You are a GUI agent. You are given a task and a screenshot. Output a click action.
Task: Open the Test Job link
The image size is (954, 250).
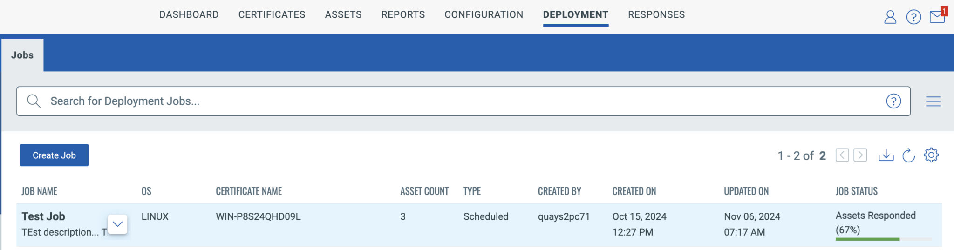pos(43,216)
